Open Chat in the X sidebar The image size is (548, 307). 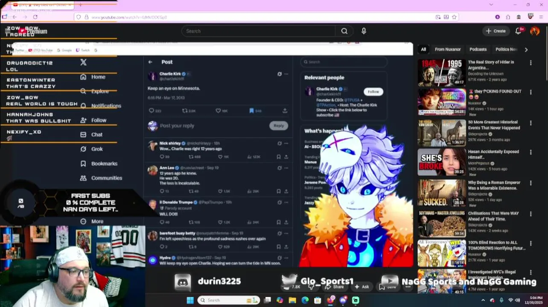[x=91, y=134]
